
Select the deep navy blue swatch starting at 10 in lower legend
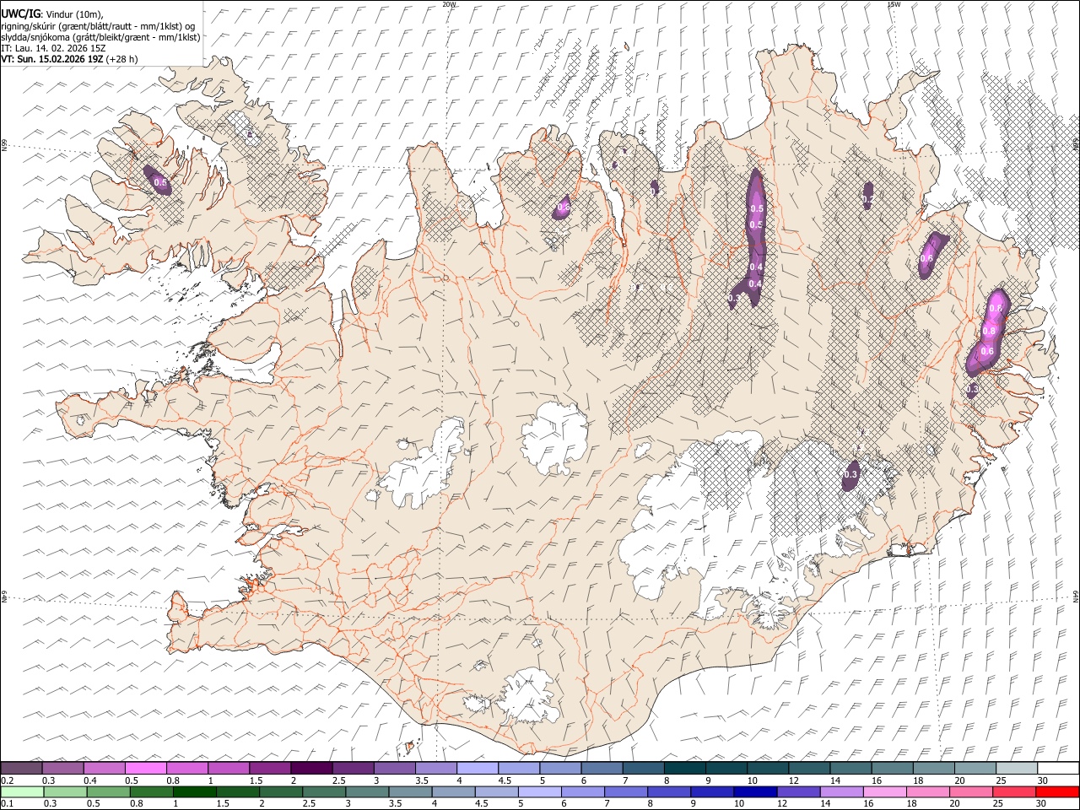(754, 791)
